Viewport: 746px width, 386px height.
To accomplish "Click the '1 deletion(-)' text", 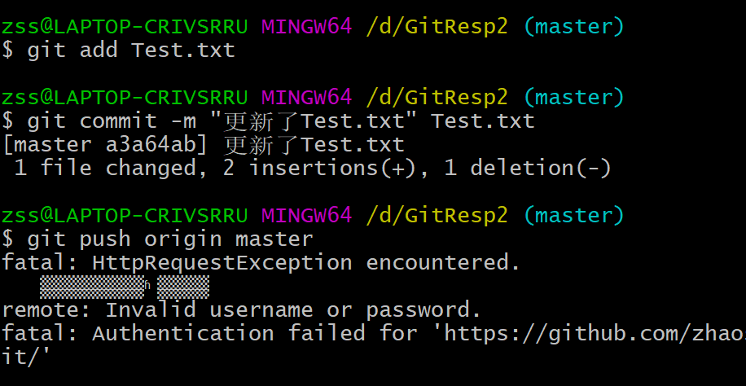I will pos(528,168).
